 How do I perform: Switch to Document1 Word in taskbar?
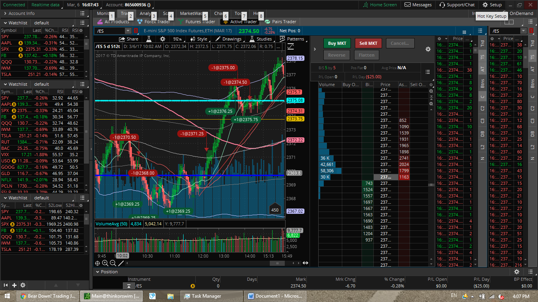tap(275, 296)
